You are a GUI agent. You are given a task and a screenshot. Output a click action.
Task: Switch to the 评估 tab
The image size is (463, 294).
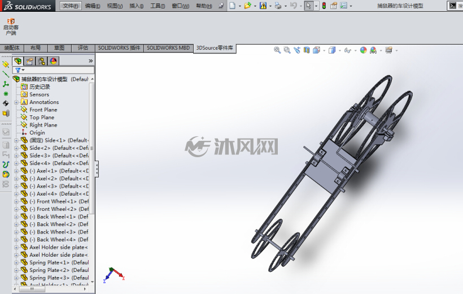click(83, 48)
